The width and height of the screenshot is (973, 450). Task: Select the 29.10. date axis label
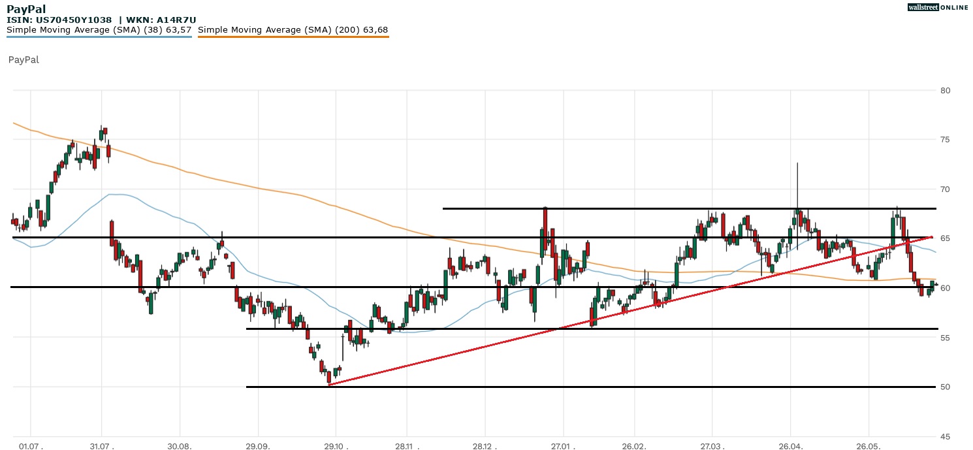pyautogui.click(x=335, y=446)
